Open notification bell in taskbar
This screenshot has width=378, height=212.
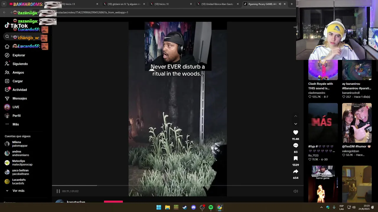tap(373, 207)
